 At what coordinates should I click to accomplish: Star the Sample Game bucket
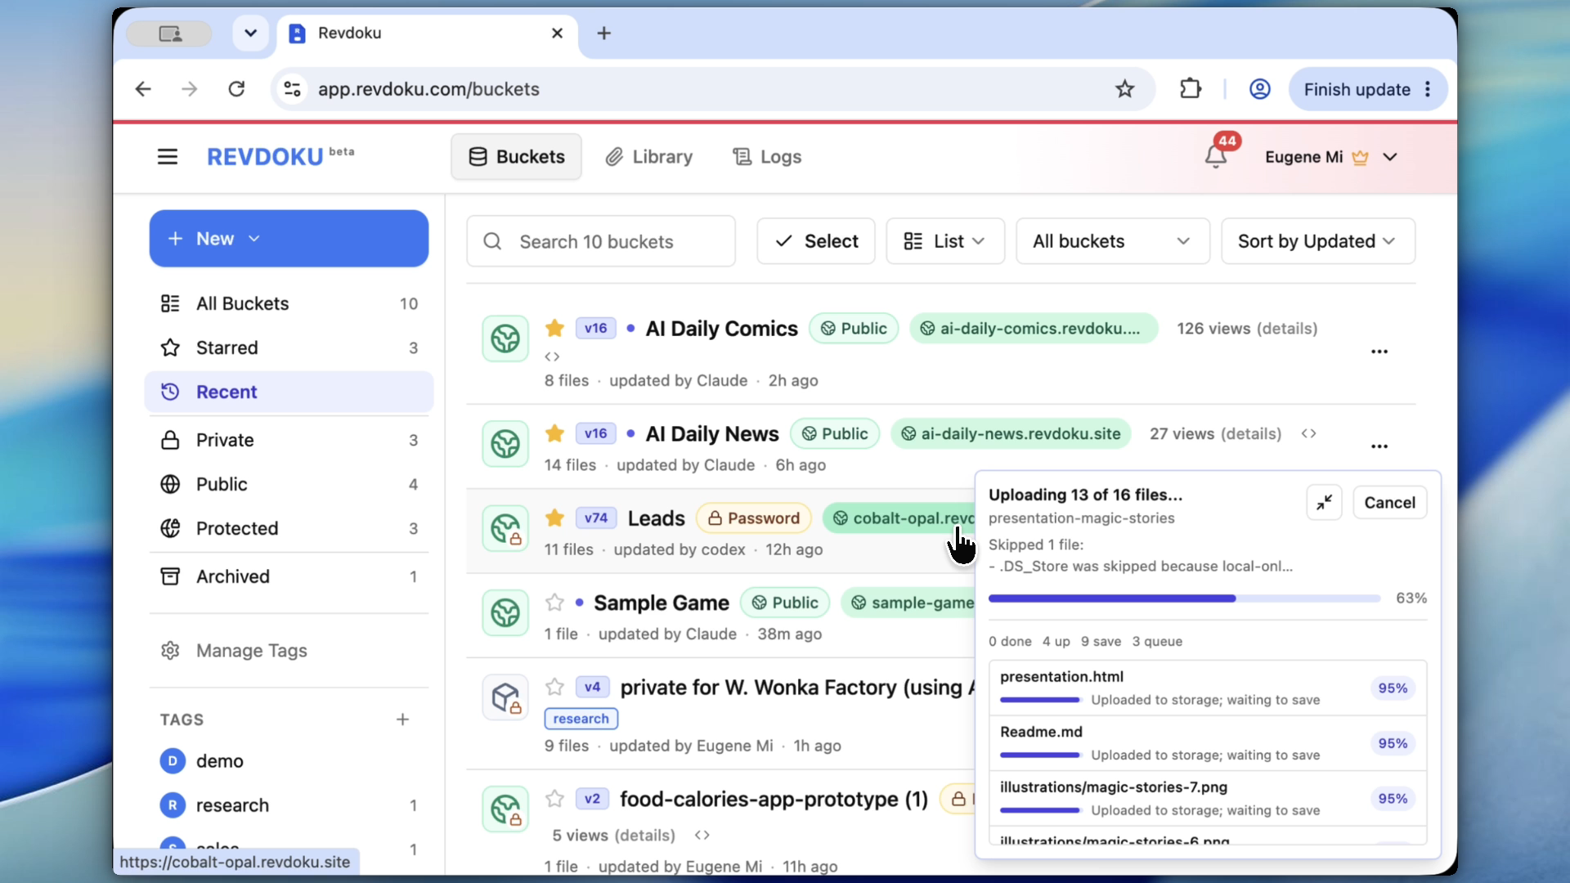(554, 603)
